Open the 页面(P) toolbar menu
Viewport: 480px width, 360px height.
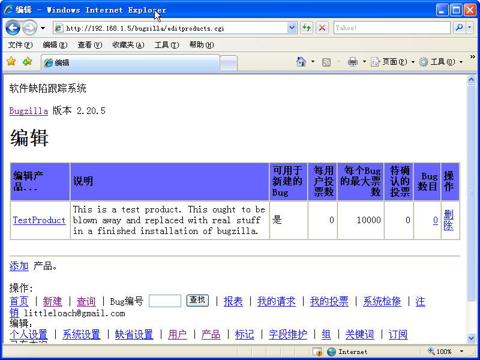392,62
